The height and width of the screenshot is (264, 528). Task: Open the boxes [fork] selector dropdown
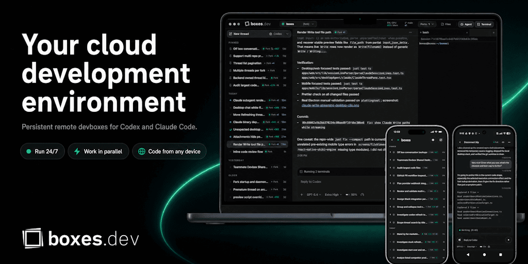[x=299, y=24]
